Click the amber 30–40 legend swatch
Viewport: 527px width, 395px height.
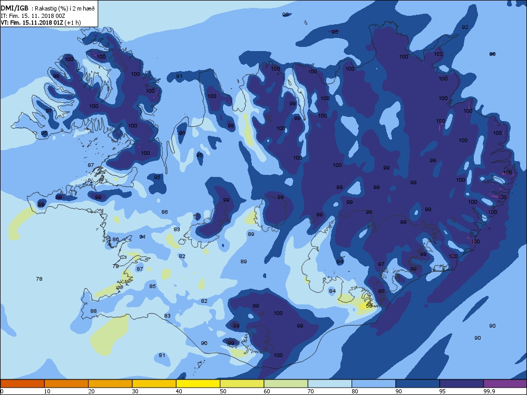coord(154,383)
